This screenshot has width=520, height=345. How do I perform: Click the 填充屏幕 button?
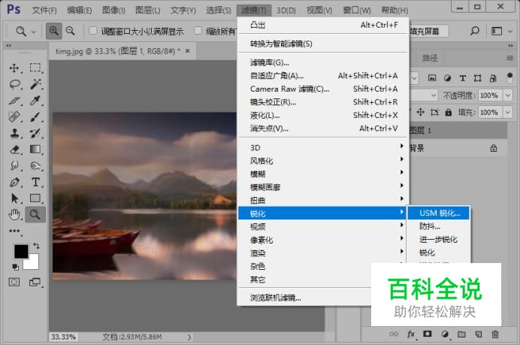[x=429, y=32]
